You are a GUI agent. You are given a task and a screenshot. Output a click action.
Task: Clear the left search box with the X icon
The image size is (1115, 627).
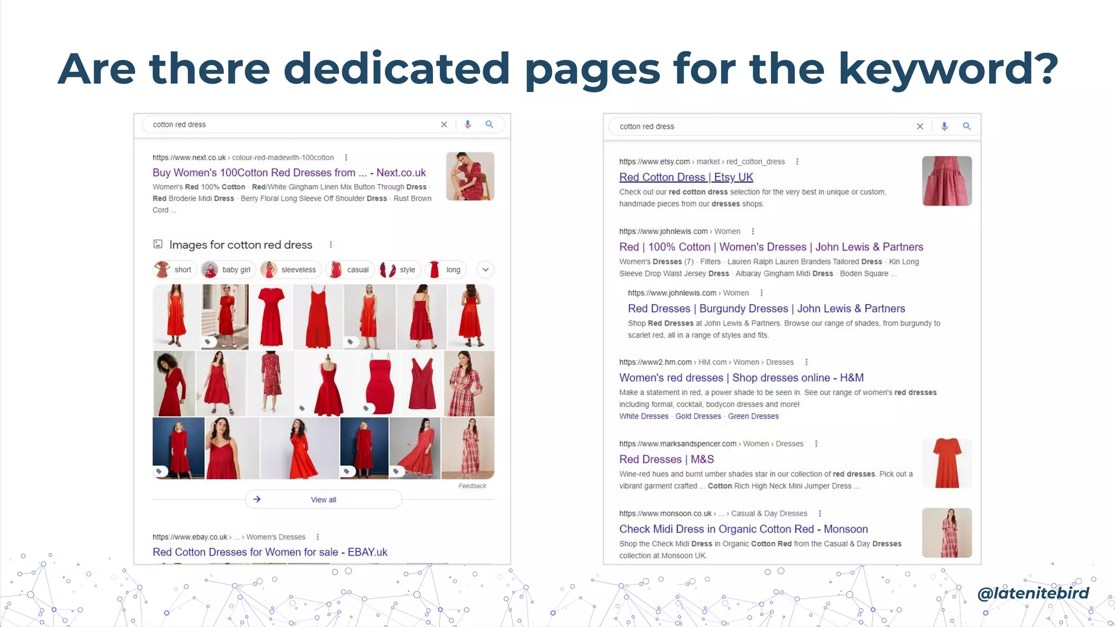(444, 125)
